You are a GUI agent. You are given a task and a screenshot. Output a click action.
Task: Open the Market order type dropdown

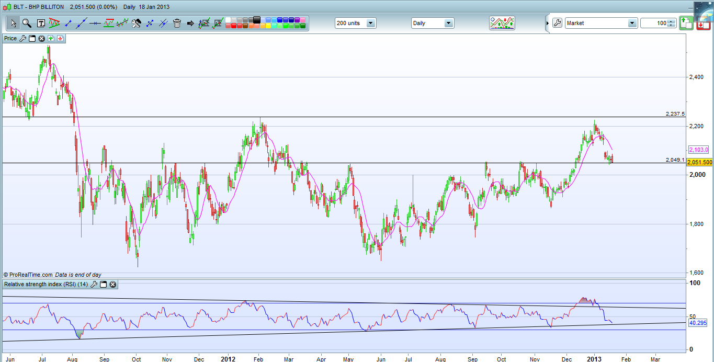tap(632, 23)
